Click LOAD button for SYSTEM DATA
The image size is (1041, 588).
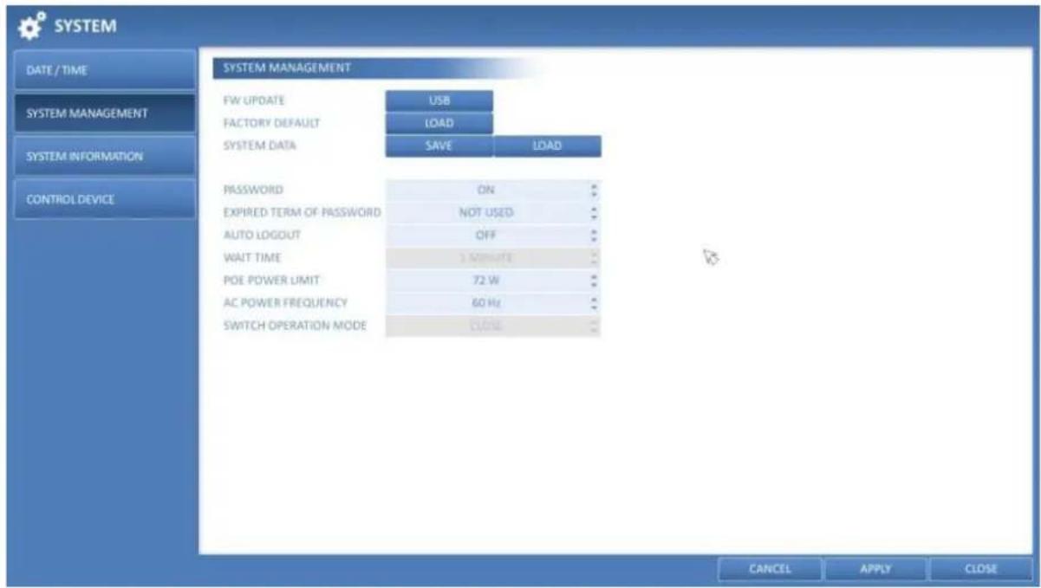point(547,146)
